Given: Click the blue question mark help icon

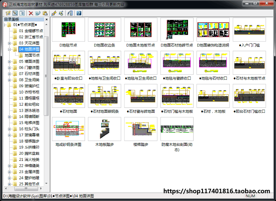Looking at the screenshot, I should coord(79,13).
